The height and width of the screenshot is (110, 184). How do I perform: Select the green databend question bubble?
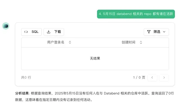click(x=136, y=14)
